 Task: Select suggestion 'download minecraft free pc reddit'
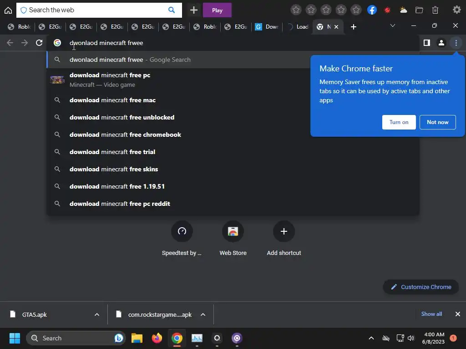[x=233, y=204]
